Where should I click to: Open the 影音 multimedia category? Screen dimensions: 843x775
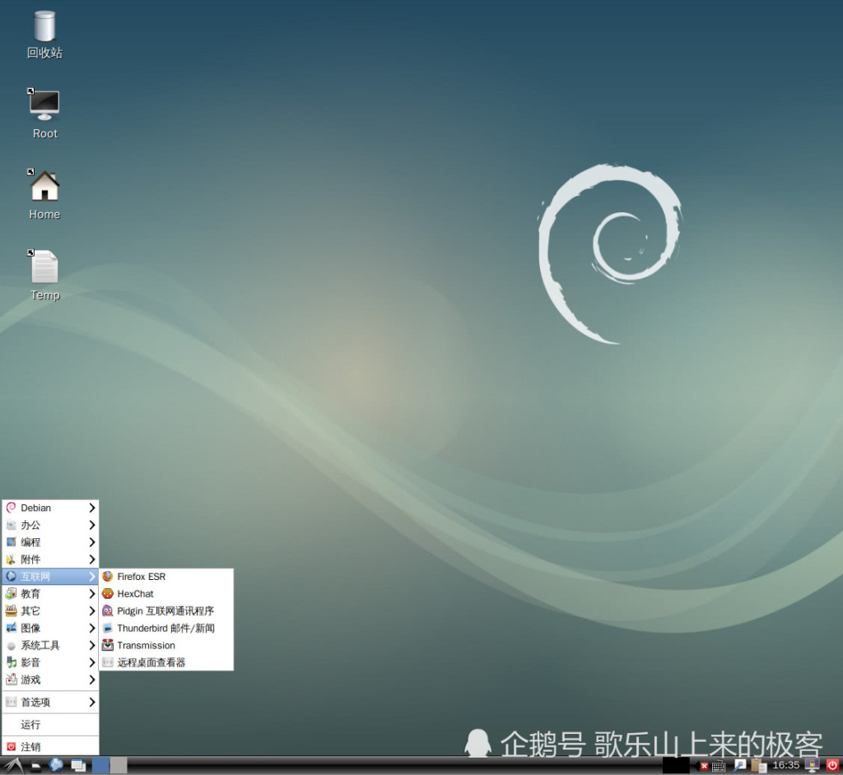[x=50, y=662]
